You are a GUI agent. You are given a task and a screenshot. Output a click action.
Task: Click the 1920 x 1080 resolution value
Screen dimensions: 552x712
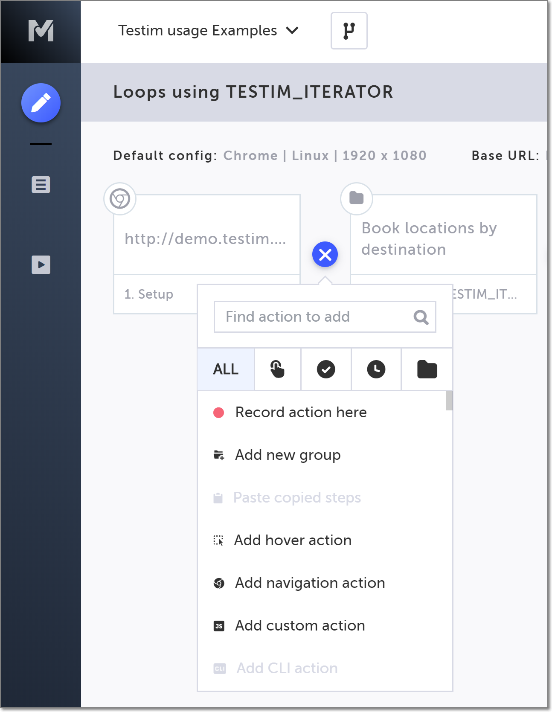coord(384,156)
